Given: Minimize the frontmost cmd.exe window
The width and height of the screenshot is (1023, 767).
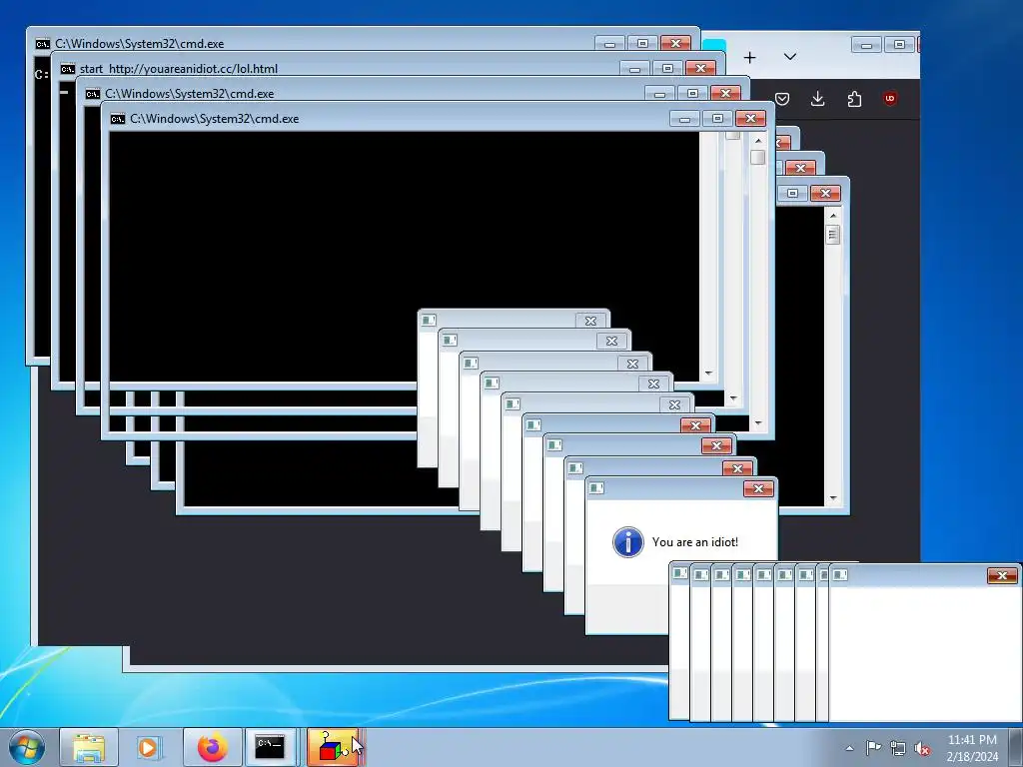Looking at the screenshot, I should point(684,119).
